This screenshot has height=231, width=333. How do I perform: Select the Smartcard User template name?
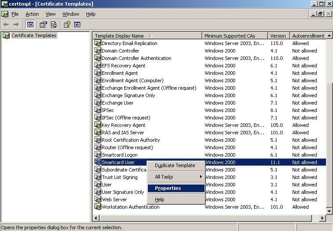[x=118, y=162]
